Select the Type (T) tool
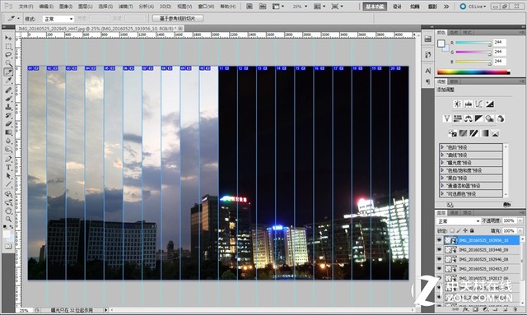The width and height of the screenshot is (527, 315). pyautogui.click(x=8, y=168)
